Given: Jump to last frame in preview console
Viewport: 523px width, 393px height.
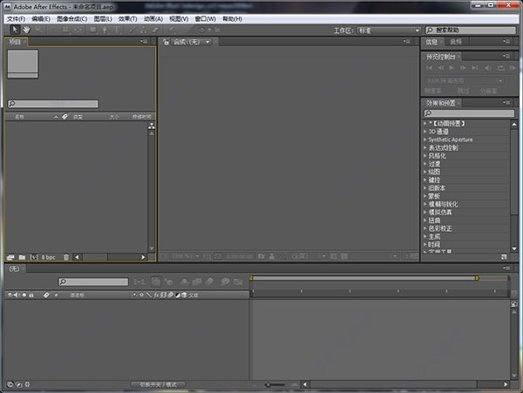Looking at the screenshot, I should 475,68.
